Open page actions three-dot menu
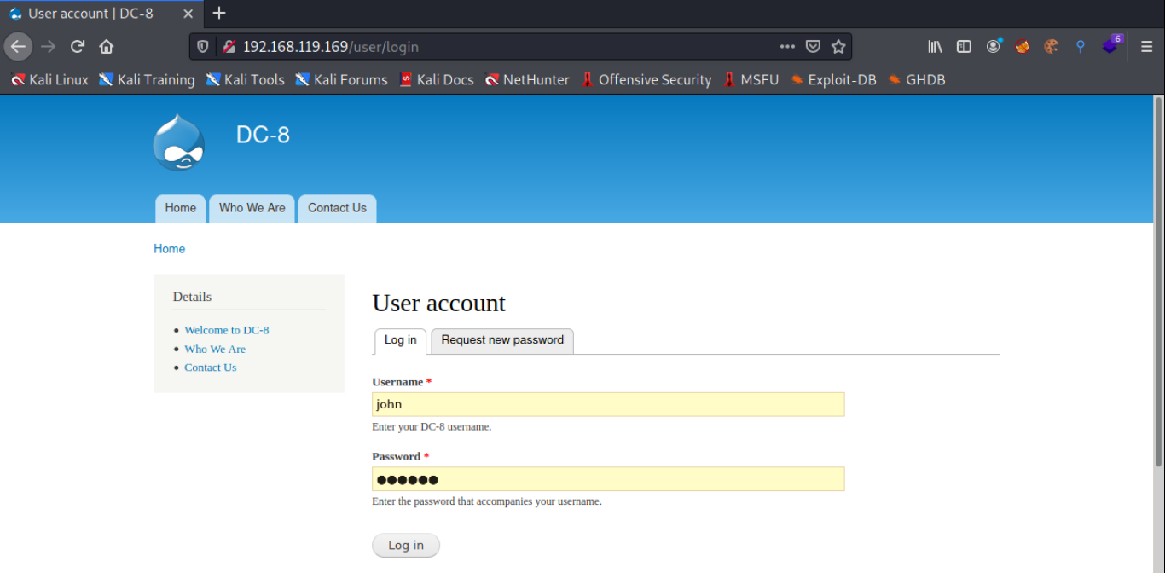1165x573 pixels. click(787, 47)
